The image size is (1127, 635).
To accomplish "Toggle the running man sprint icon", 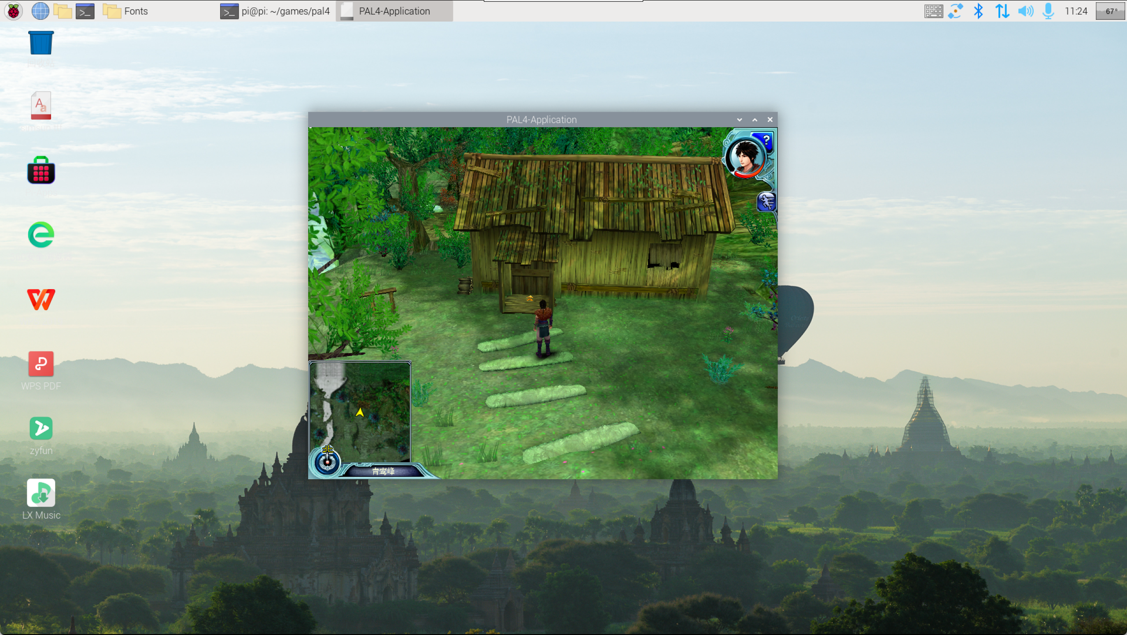I will [x=766, y=202].
